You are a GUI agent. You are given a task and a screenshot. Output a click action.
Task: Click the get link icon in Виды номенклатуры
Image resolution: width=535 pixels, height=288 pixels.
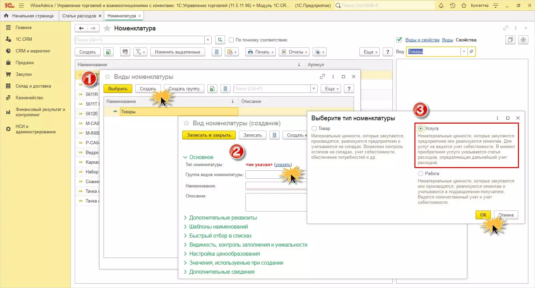click(322, 77)
